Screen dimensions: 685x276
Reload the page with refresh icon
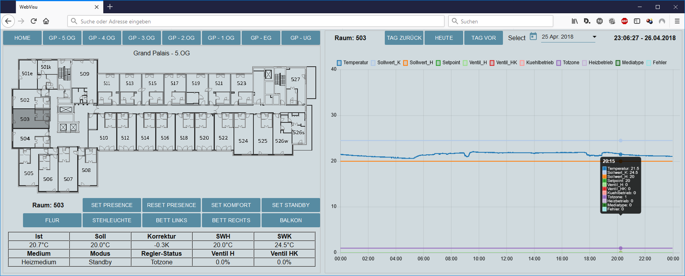pyautogui.click(x=34, y=21)
